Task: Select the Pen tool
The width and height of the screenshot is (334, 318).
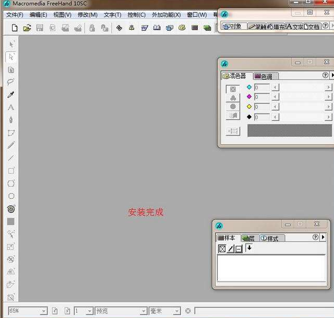Action: coord(11,120)
